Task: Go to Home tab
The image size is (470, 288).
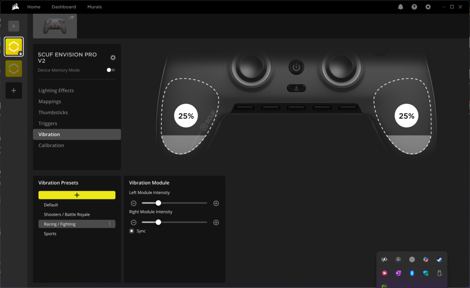Action: click(34, 7)
